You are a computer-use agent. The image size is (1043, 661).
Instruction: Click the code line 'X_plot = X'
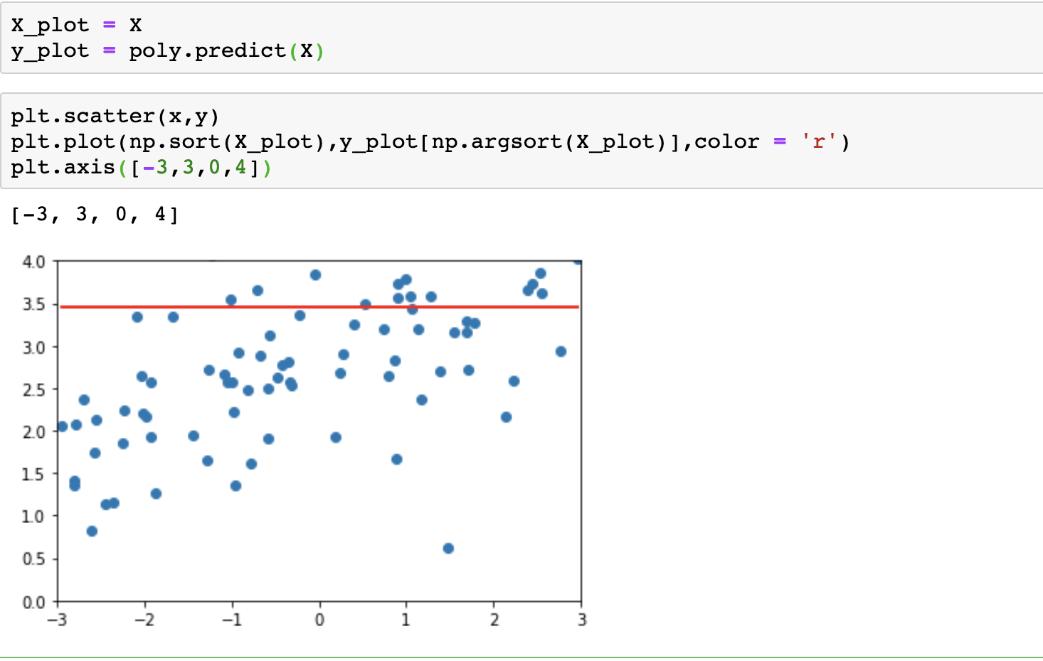(x=76, y=26)
